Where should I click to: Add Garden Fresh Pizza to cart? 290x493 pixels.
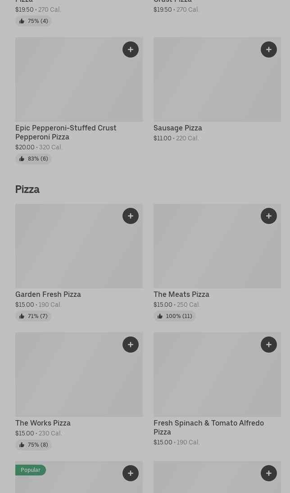[131, 216]
